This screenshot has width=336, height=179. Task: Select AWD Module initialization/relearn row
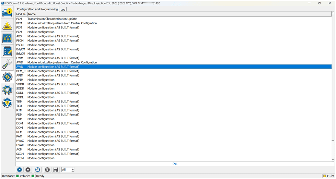point(174,62)
